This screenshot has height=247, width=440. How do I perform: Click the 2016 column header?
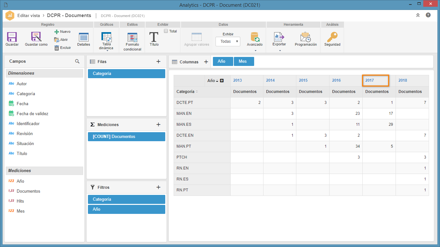click(x=336, y=80)
